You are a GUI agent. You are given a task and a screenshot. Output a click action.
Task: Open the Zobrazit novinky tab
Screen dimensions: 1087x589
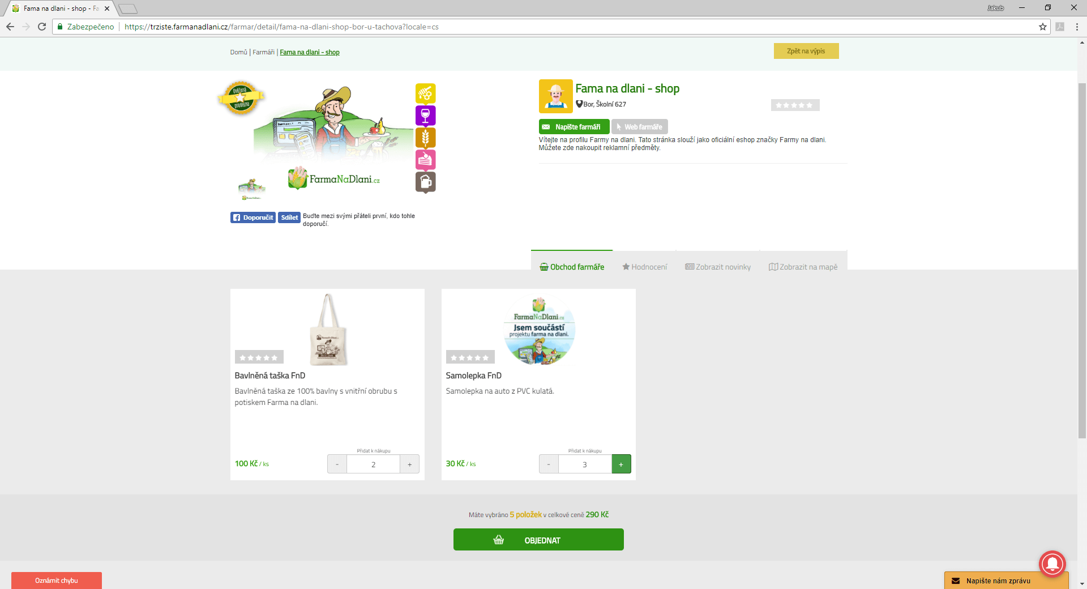(717, 267)
